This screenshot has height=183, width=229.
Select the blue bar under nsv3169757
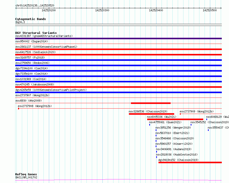[118, 60]
